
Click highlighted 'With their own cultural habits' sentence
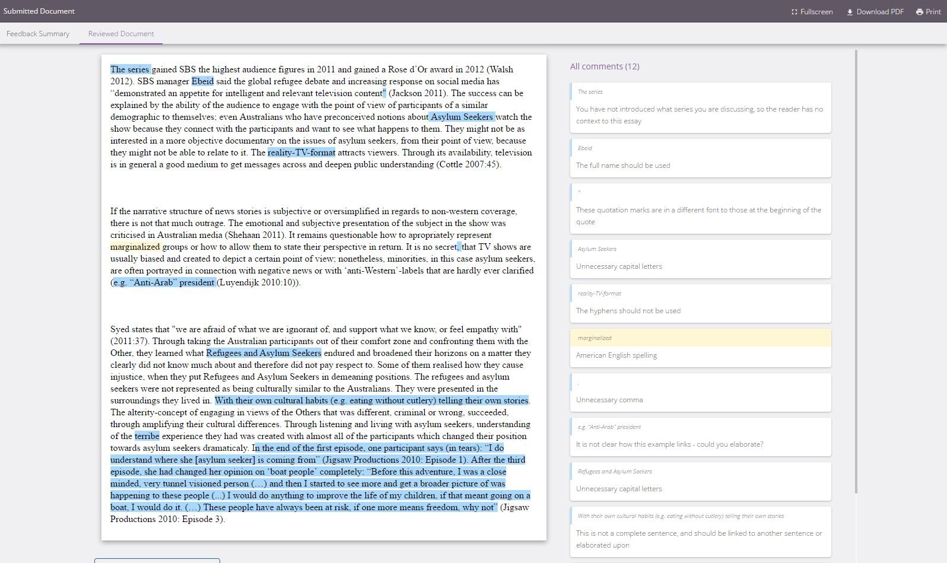click(x=371, y=400)
